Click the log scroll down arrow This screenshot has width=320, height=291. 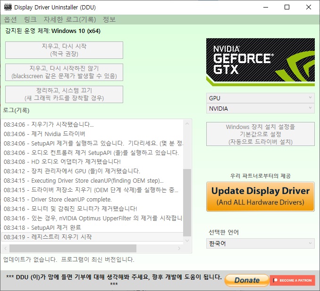coord(187,241)
